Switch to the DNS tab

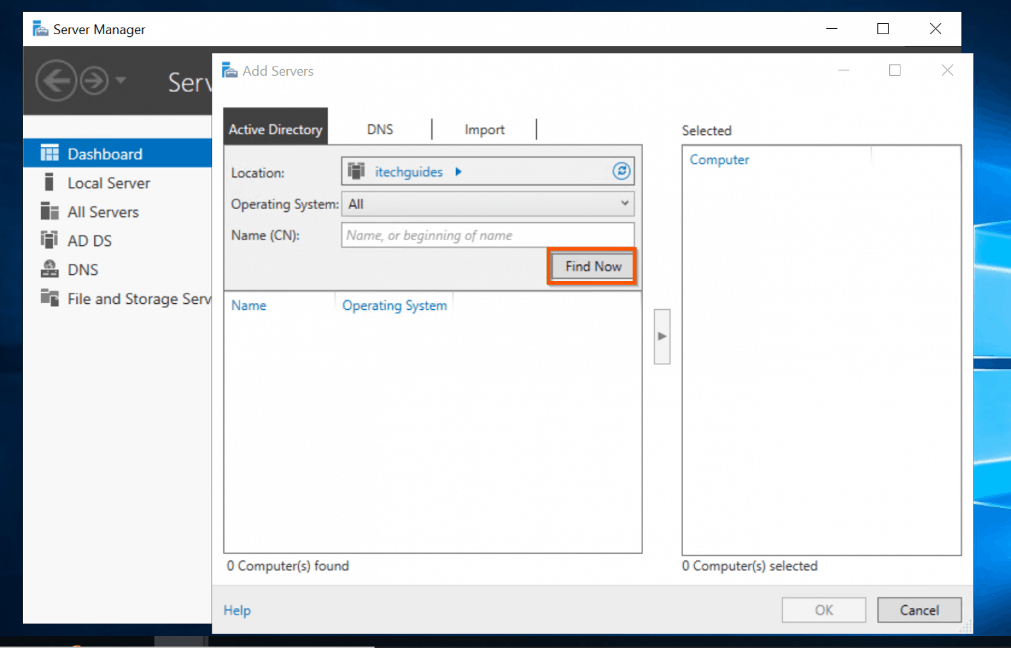(x=380, y=129)
